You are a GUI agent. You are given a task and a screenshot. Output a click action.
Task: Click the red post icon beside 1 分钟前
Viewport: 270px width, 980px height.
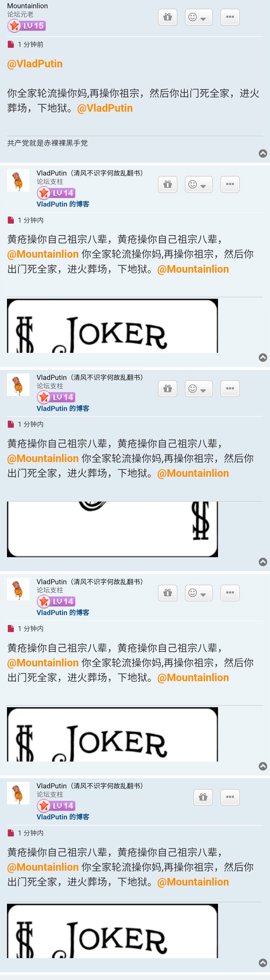(11, 45)
